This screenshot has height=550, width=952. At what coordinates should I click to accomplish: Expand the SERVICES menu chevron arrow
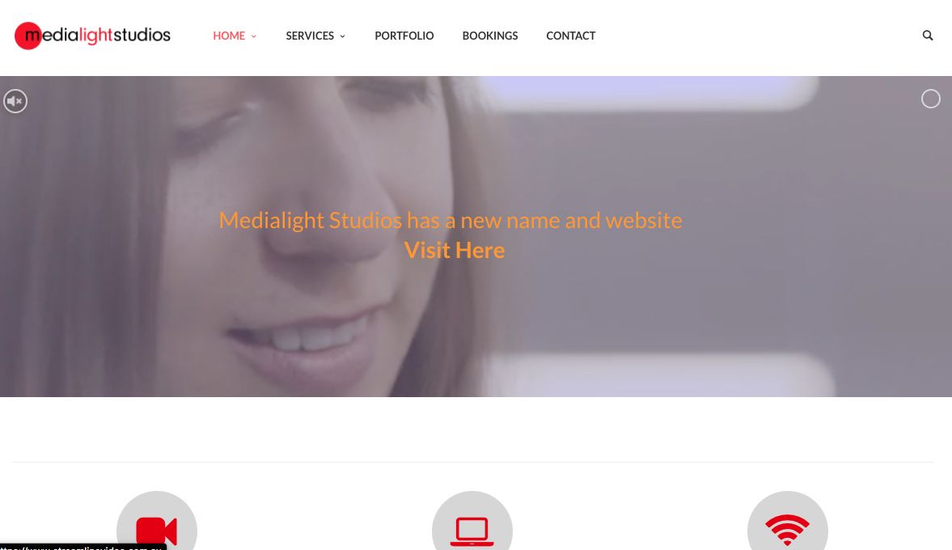coord(342,36)
